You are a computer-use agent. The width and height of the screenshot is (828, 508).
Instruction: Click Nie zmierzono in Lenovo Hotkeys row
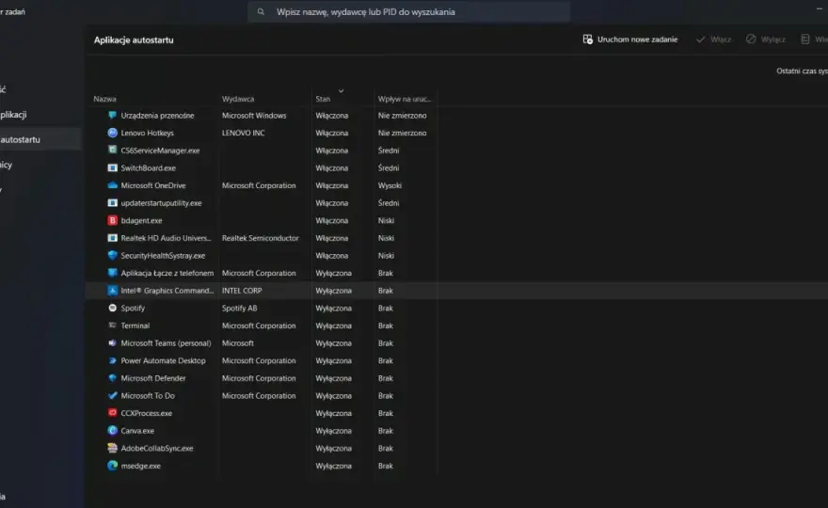pos(402,133)
